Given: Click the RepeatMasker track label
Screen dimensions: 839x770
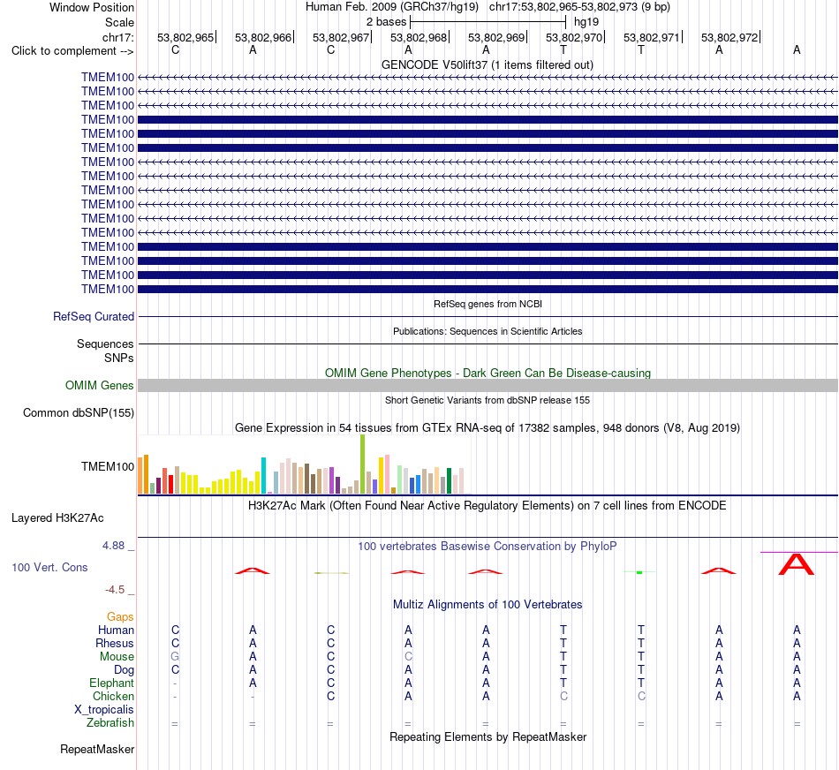Looking at the screenshot, I should [97, 749].
